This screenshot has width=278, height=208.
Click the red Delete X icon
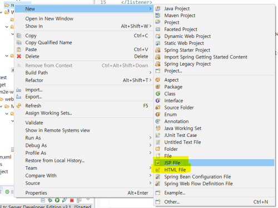point(19,56)
